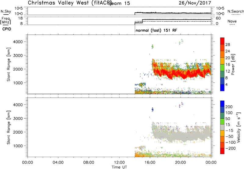Click the noise sky line in the top panel
Viewport: 244px width, 169px height.
click(173, 13)
